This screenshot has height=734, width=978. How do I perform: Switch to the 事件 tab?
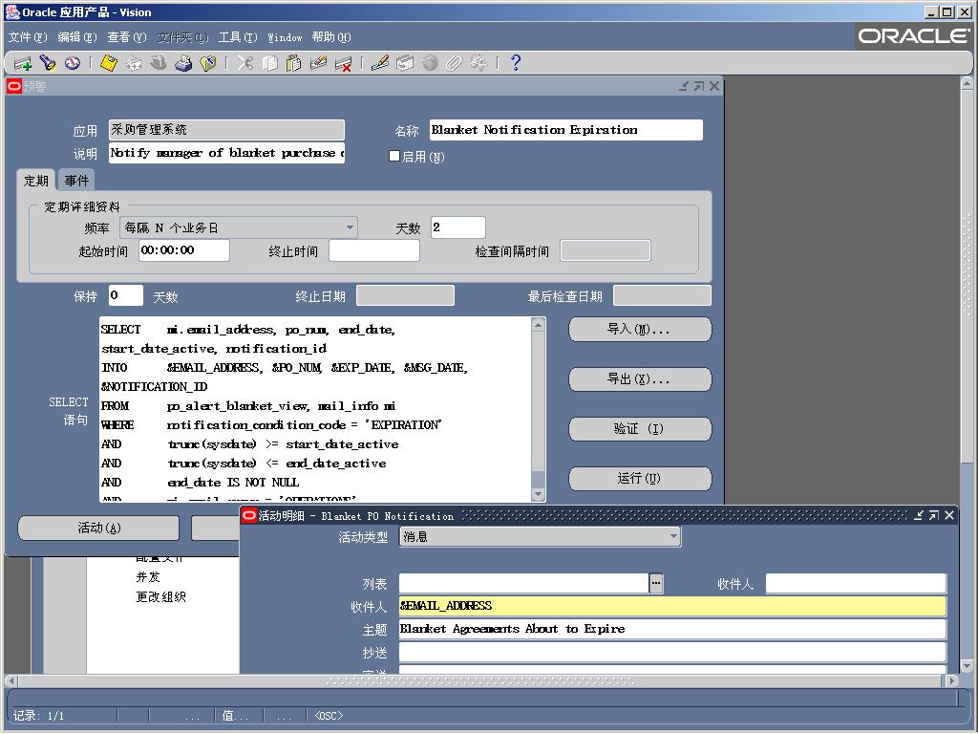pos(76,181)
